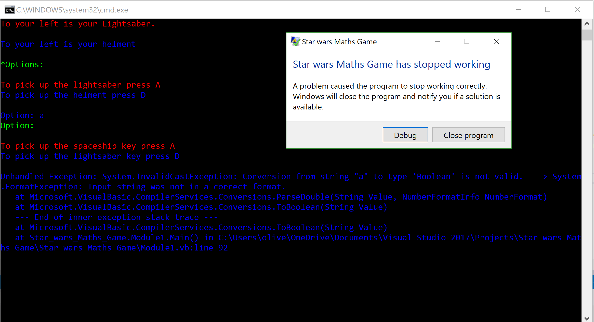594x322 pixels.
Task: Click the warning icon on the error dialog
Action: [x=295, y=41]
